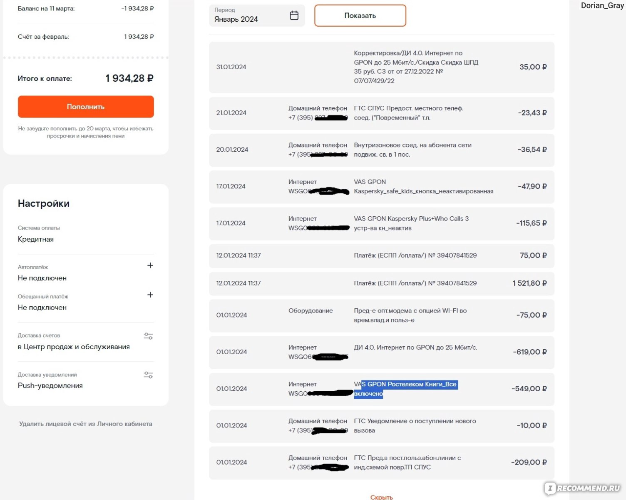The image size is (626, 500).
Task: Click Удалить лицевой счёт из Личного кабинета
Action: coord(86,424)
